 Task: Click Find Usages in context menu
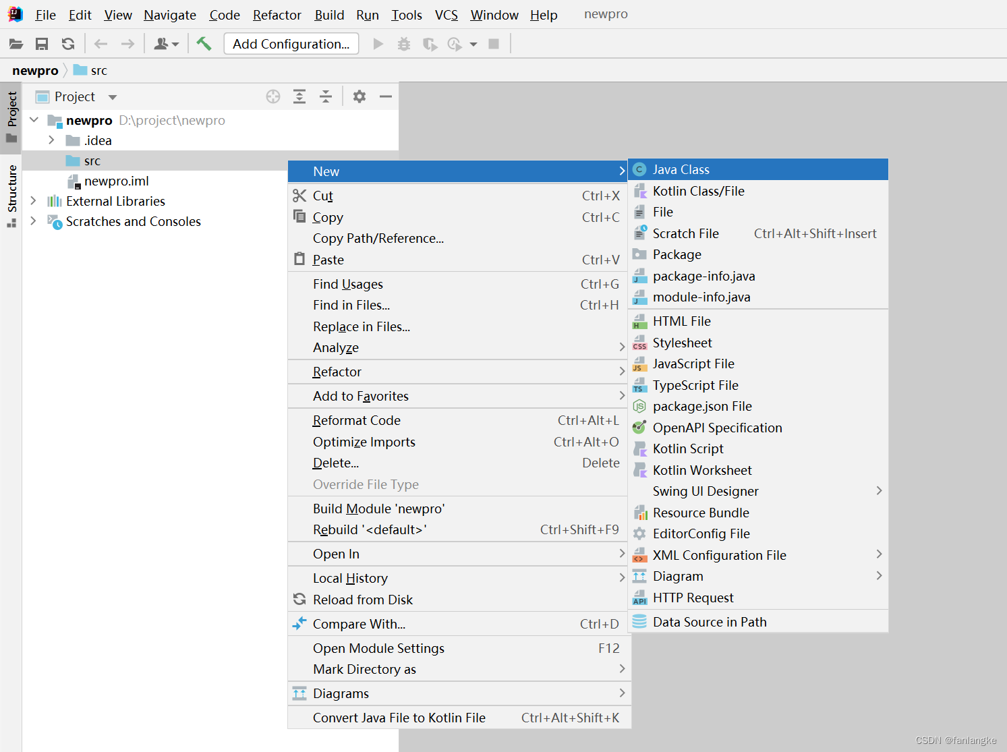point(458,284)
